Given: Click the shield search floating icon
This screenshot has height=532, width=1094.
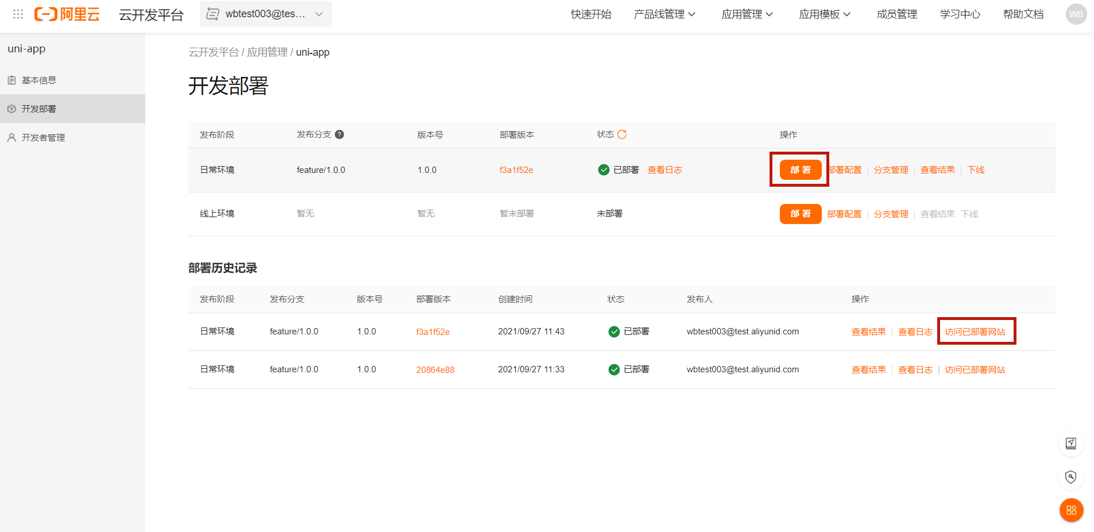Looking at the screenshot, I should (1071, 477).
